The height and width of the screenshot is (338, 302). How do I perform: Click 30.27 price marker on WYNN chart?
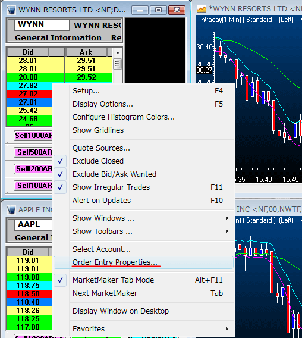pos(205,70)
